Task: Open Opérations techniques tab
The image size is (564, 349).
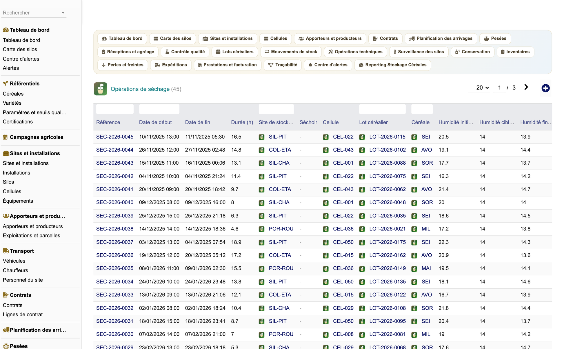Action: pyautogui.click(x=355, y=52)
